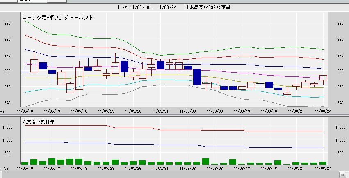This screenshot has height=178, width=349.
Task: Click 11/06/21 date under the candlestick chart
Action: [296, 111]
